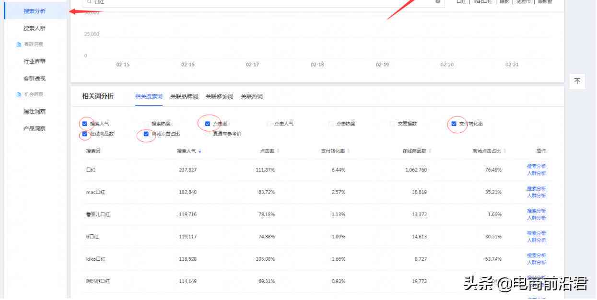The height and width of the screenshot is (300, 597).
Task: Sort by 搜索人气 column arrow
Action: pyautogui.click(x=199, y=151)
